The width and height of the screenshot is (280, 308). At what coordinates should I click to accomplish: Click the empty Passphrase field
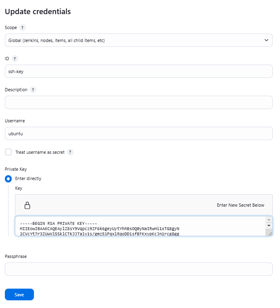click(139, 269)
